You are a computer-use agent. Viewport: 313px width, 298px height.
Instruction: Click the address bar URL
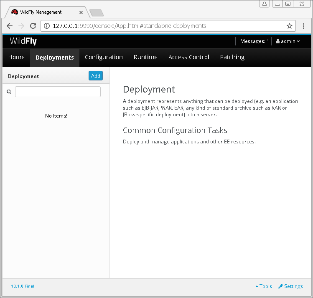130,26
